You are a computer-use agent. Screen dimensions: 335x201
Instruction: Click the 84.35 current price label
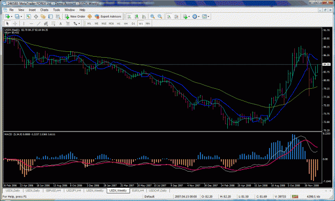326,64
